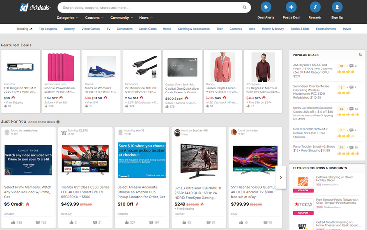Open the Rewards icon
The image size is (367, 230).
[x=315, y=7]
